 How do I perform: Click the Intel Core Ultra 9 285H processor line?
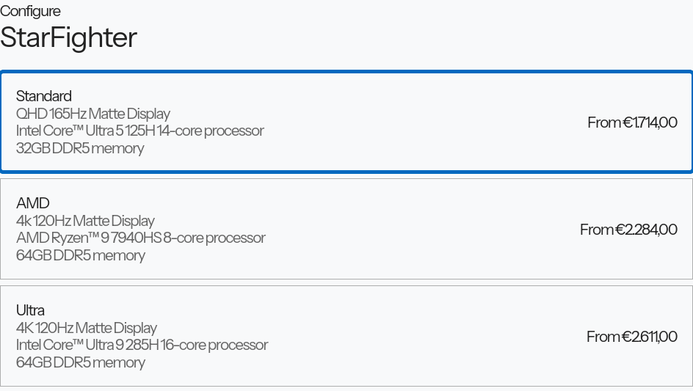point(142,345)
